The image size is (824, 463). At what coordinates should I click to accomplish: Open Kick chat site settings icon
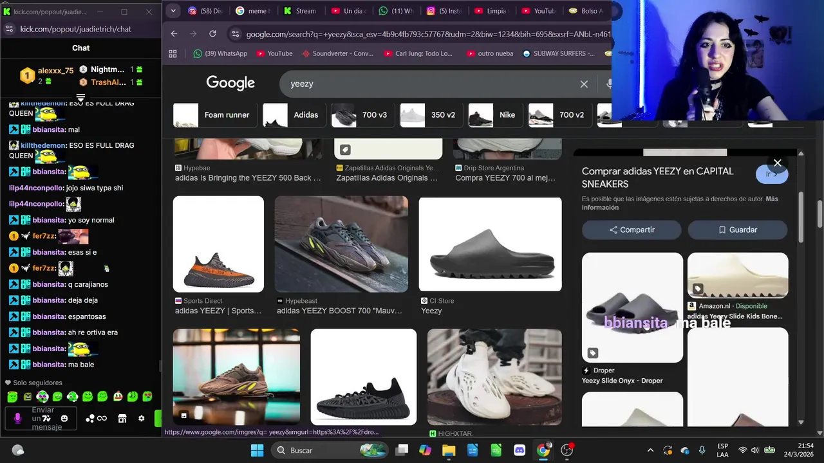(x=9, y=29)
